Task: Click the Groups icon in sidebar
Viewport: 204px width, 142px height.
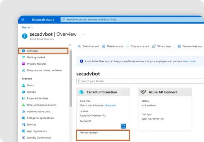Action: 24,92
